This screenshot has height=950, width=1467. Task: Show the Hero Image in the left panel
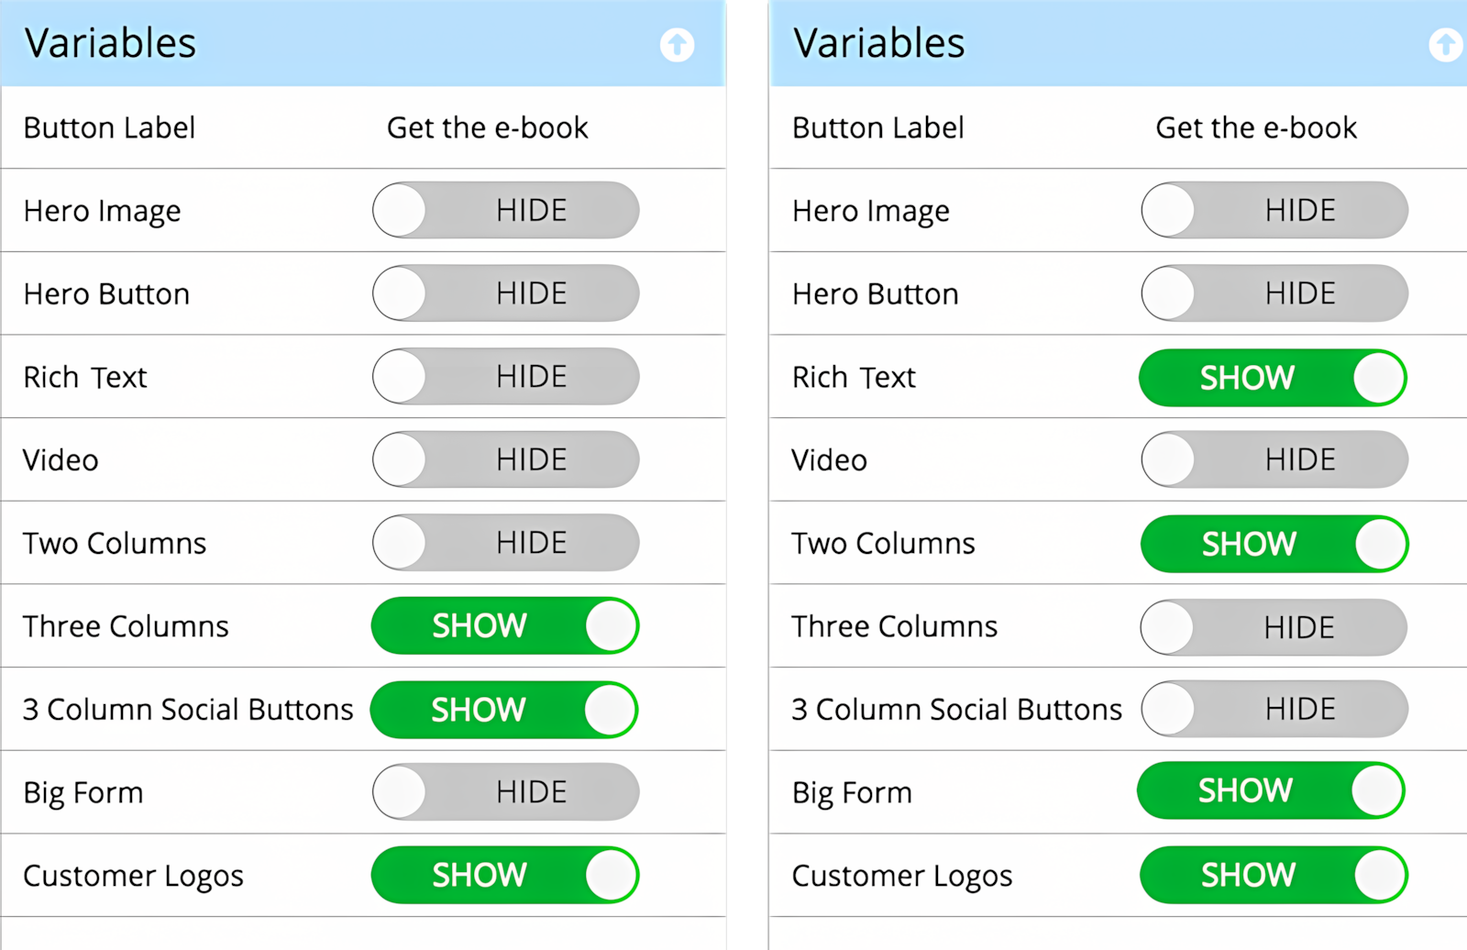click(x=504, y=210)
